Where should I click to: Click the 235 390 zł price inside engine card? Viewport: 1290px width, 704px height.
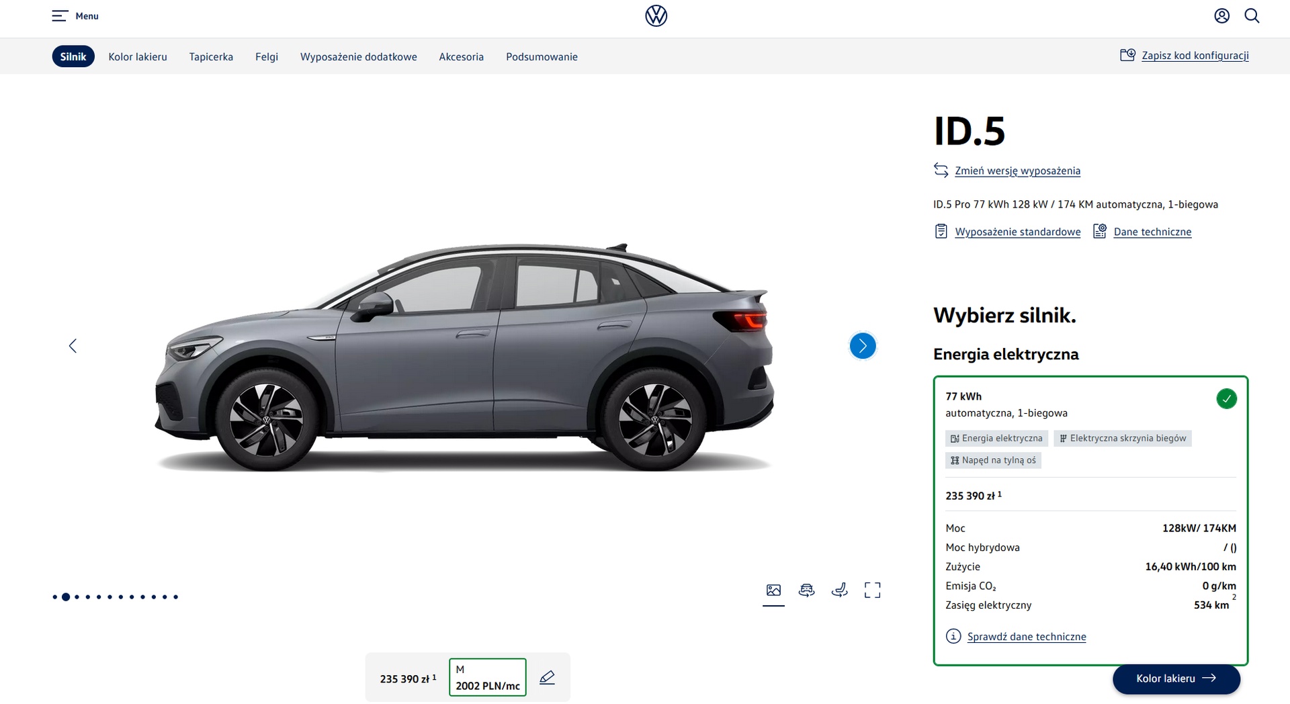click(x=974, y=496)
